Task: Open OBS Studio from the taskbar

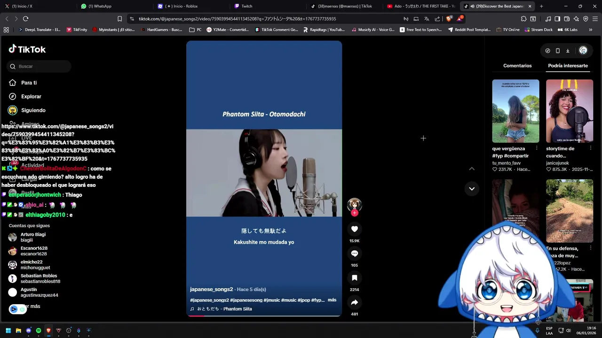Action: click(x=69, y=330)
